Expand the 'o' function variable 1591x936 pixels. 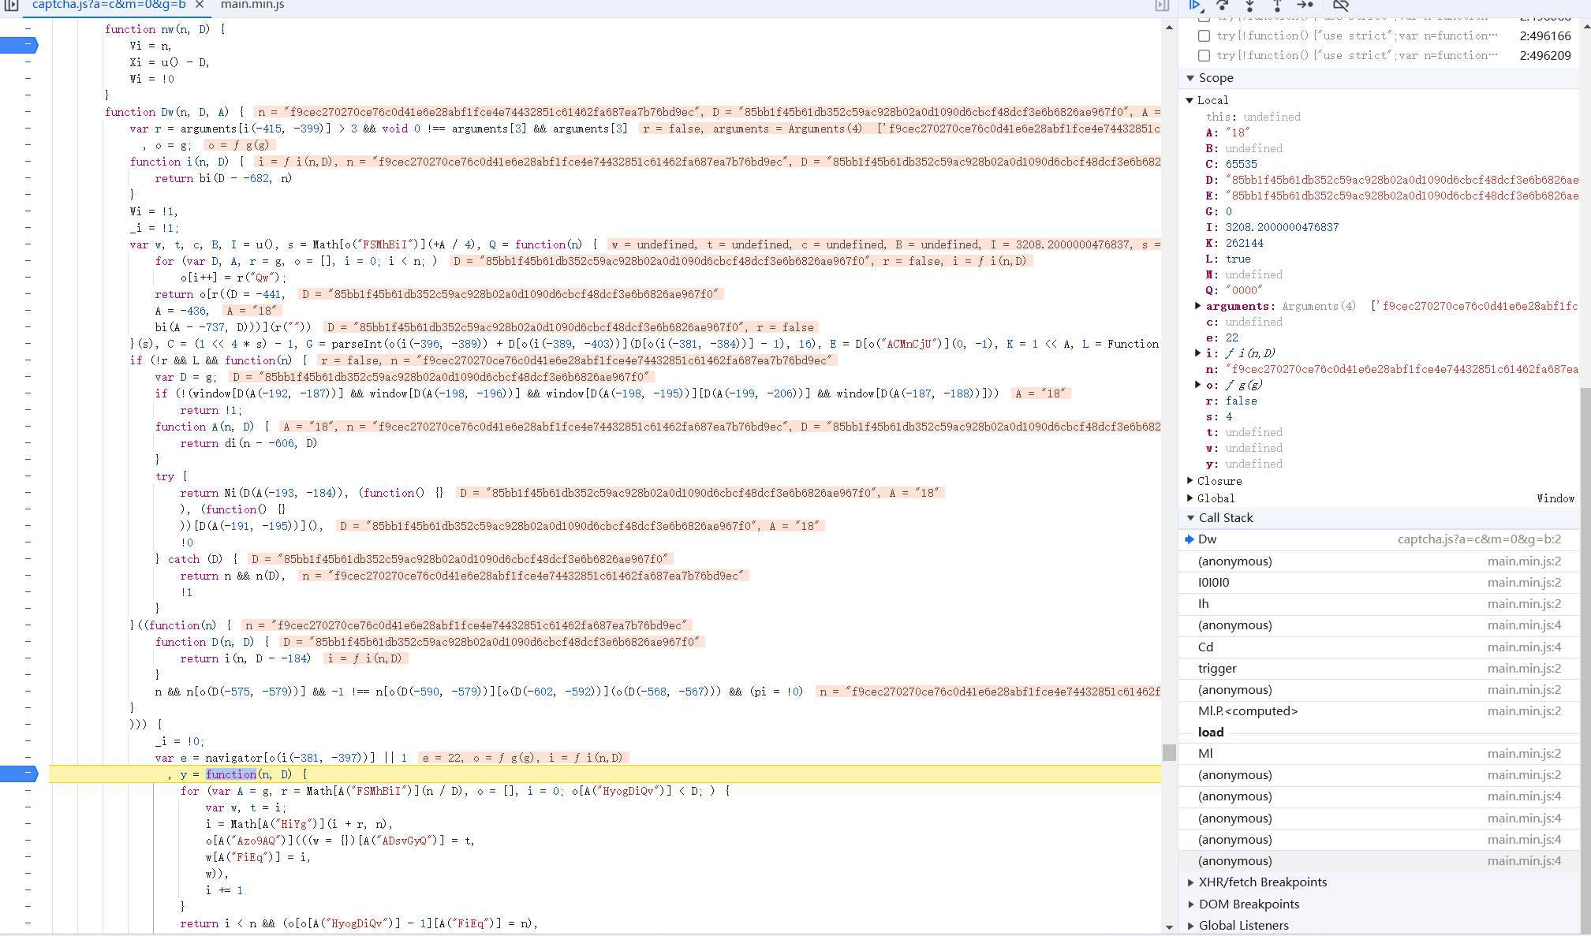click(1198, 385)
